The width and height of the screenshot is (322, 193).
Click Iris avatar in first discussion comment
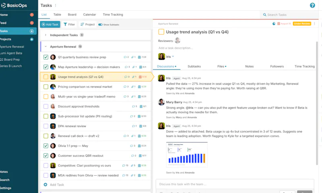[x=161, y=78]
